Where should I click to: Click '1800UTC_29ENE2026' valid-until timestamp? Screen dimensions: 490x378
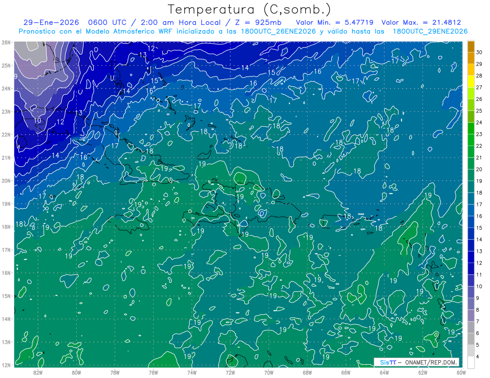pos(430,31)
